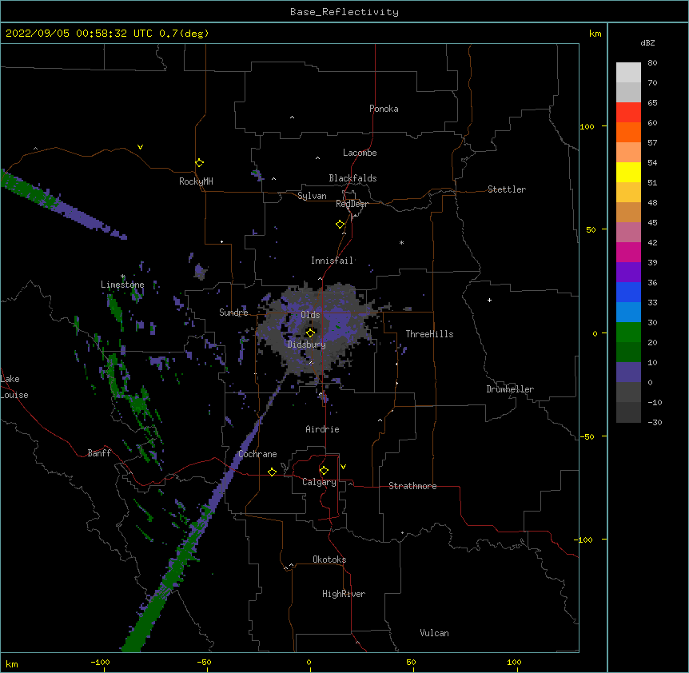Click the yellow v marker northeast of Calgary

[343, 467]
